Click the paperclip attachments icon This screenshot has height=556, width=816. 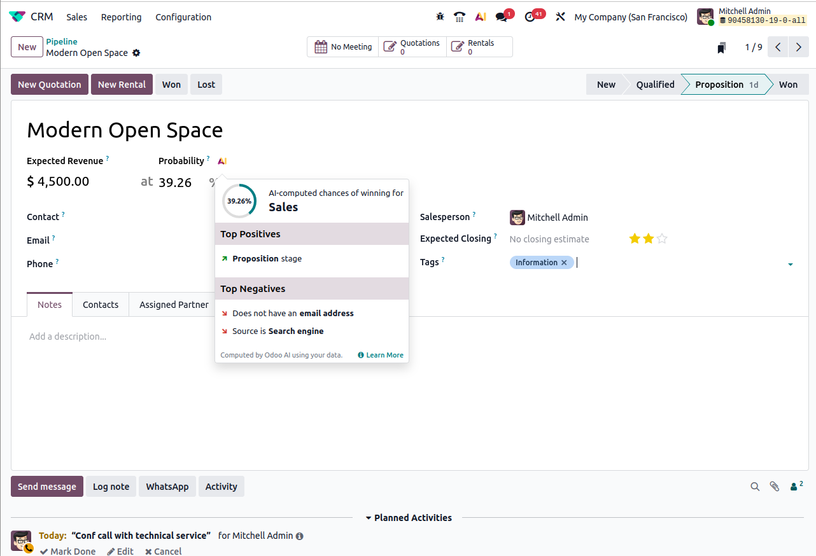coord(775,487)
